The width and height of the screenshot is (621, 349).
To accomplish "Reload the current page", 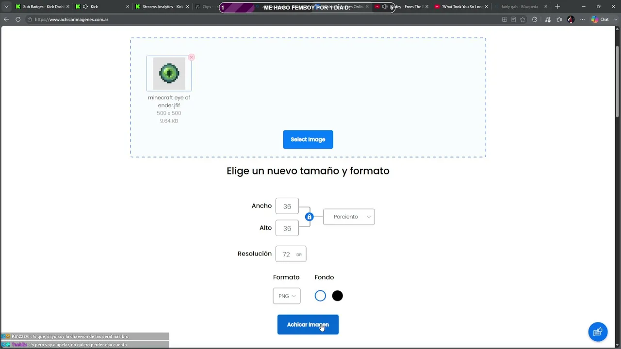I will click(x=18, y=19).
